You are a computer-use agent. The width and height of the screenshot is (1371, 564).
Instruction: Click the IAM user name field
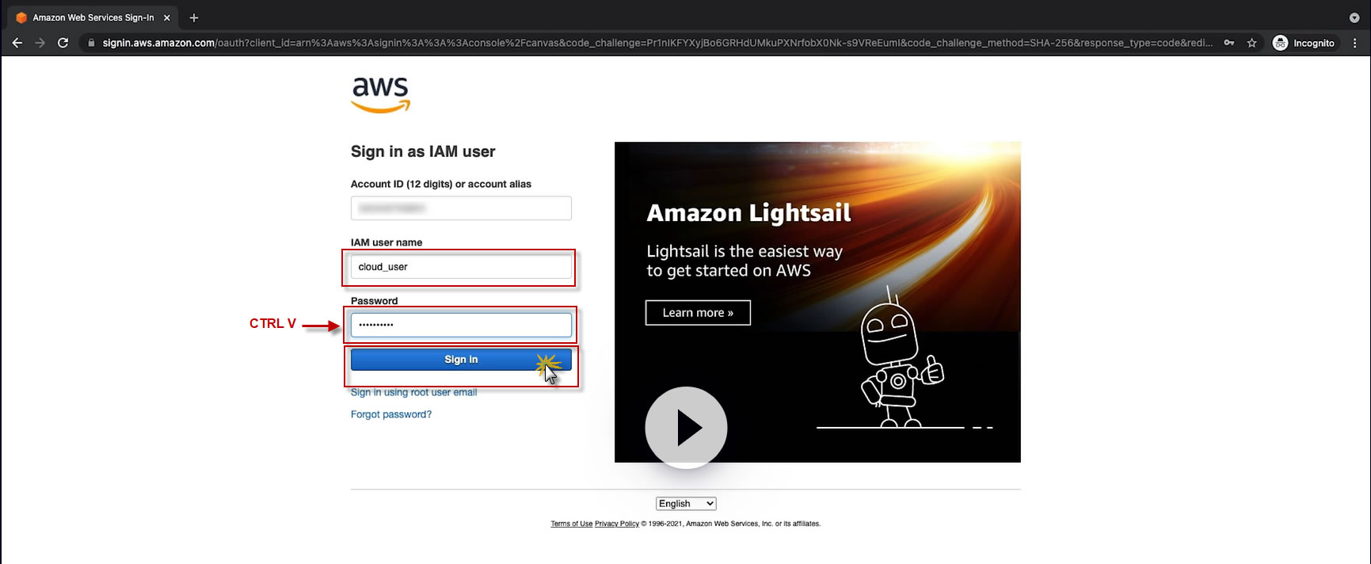pyautogui.click(x=461, y=267)
